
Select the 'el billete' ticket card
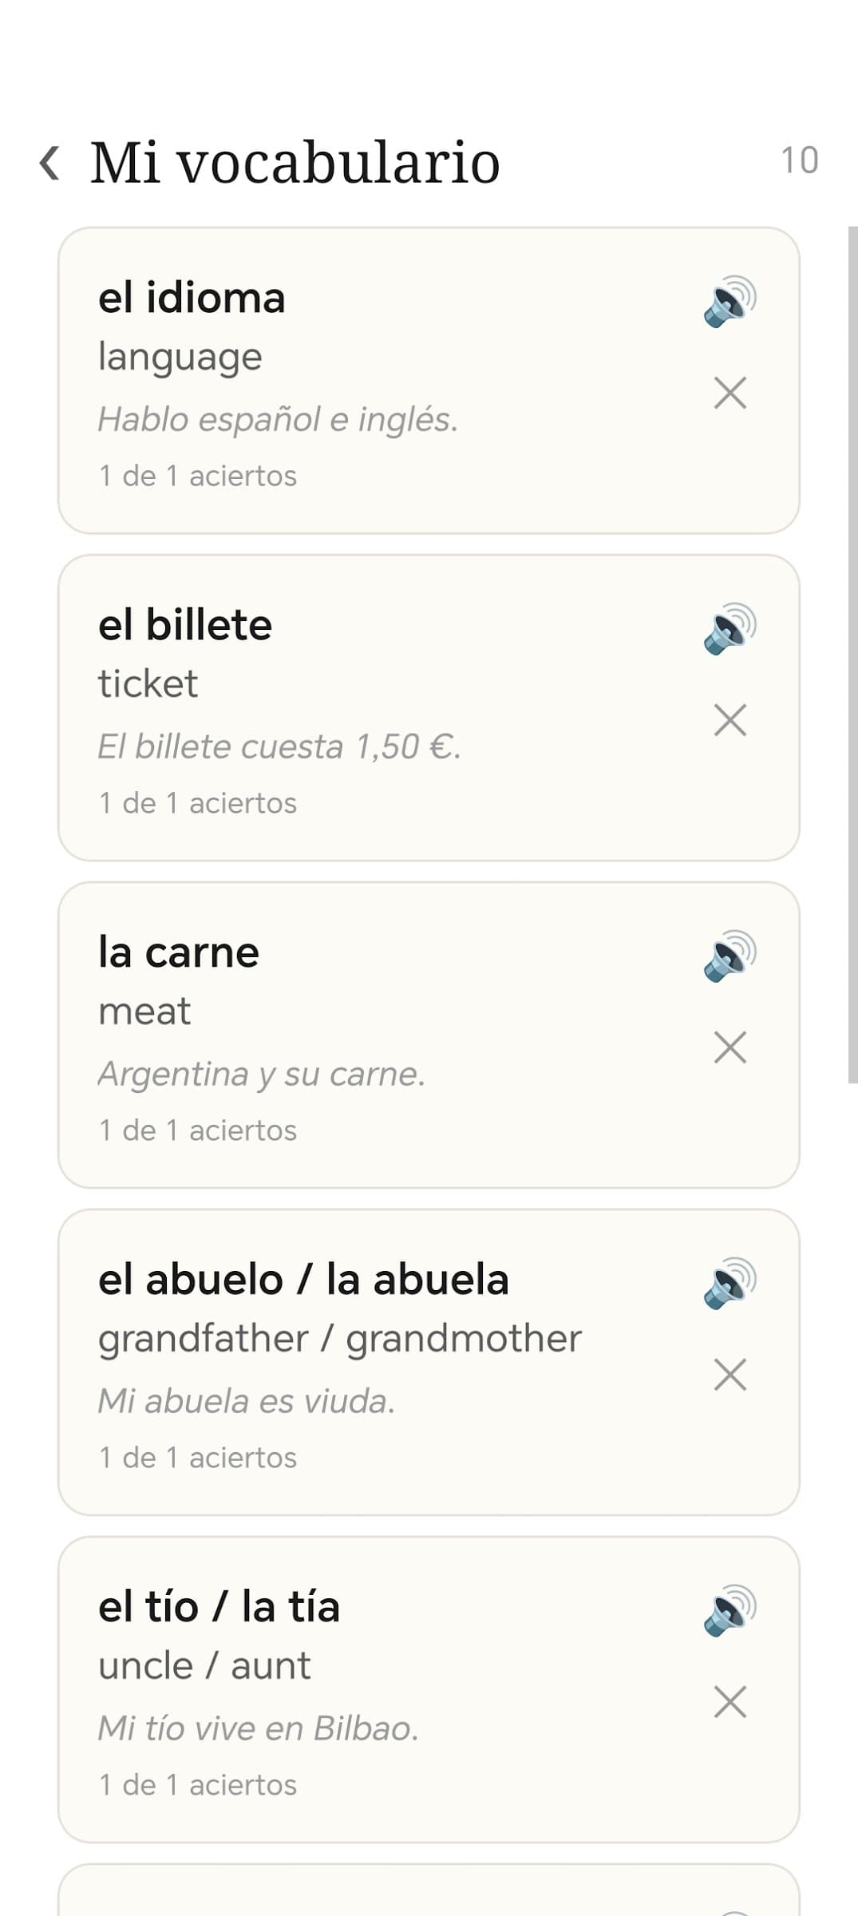pyautogui.click(x=429, y=708)
